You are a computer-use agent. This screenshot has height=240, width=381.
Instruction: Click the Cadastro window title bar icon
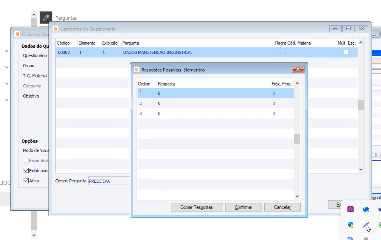click(x=18, y=34)
